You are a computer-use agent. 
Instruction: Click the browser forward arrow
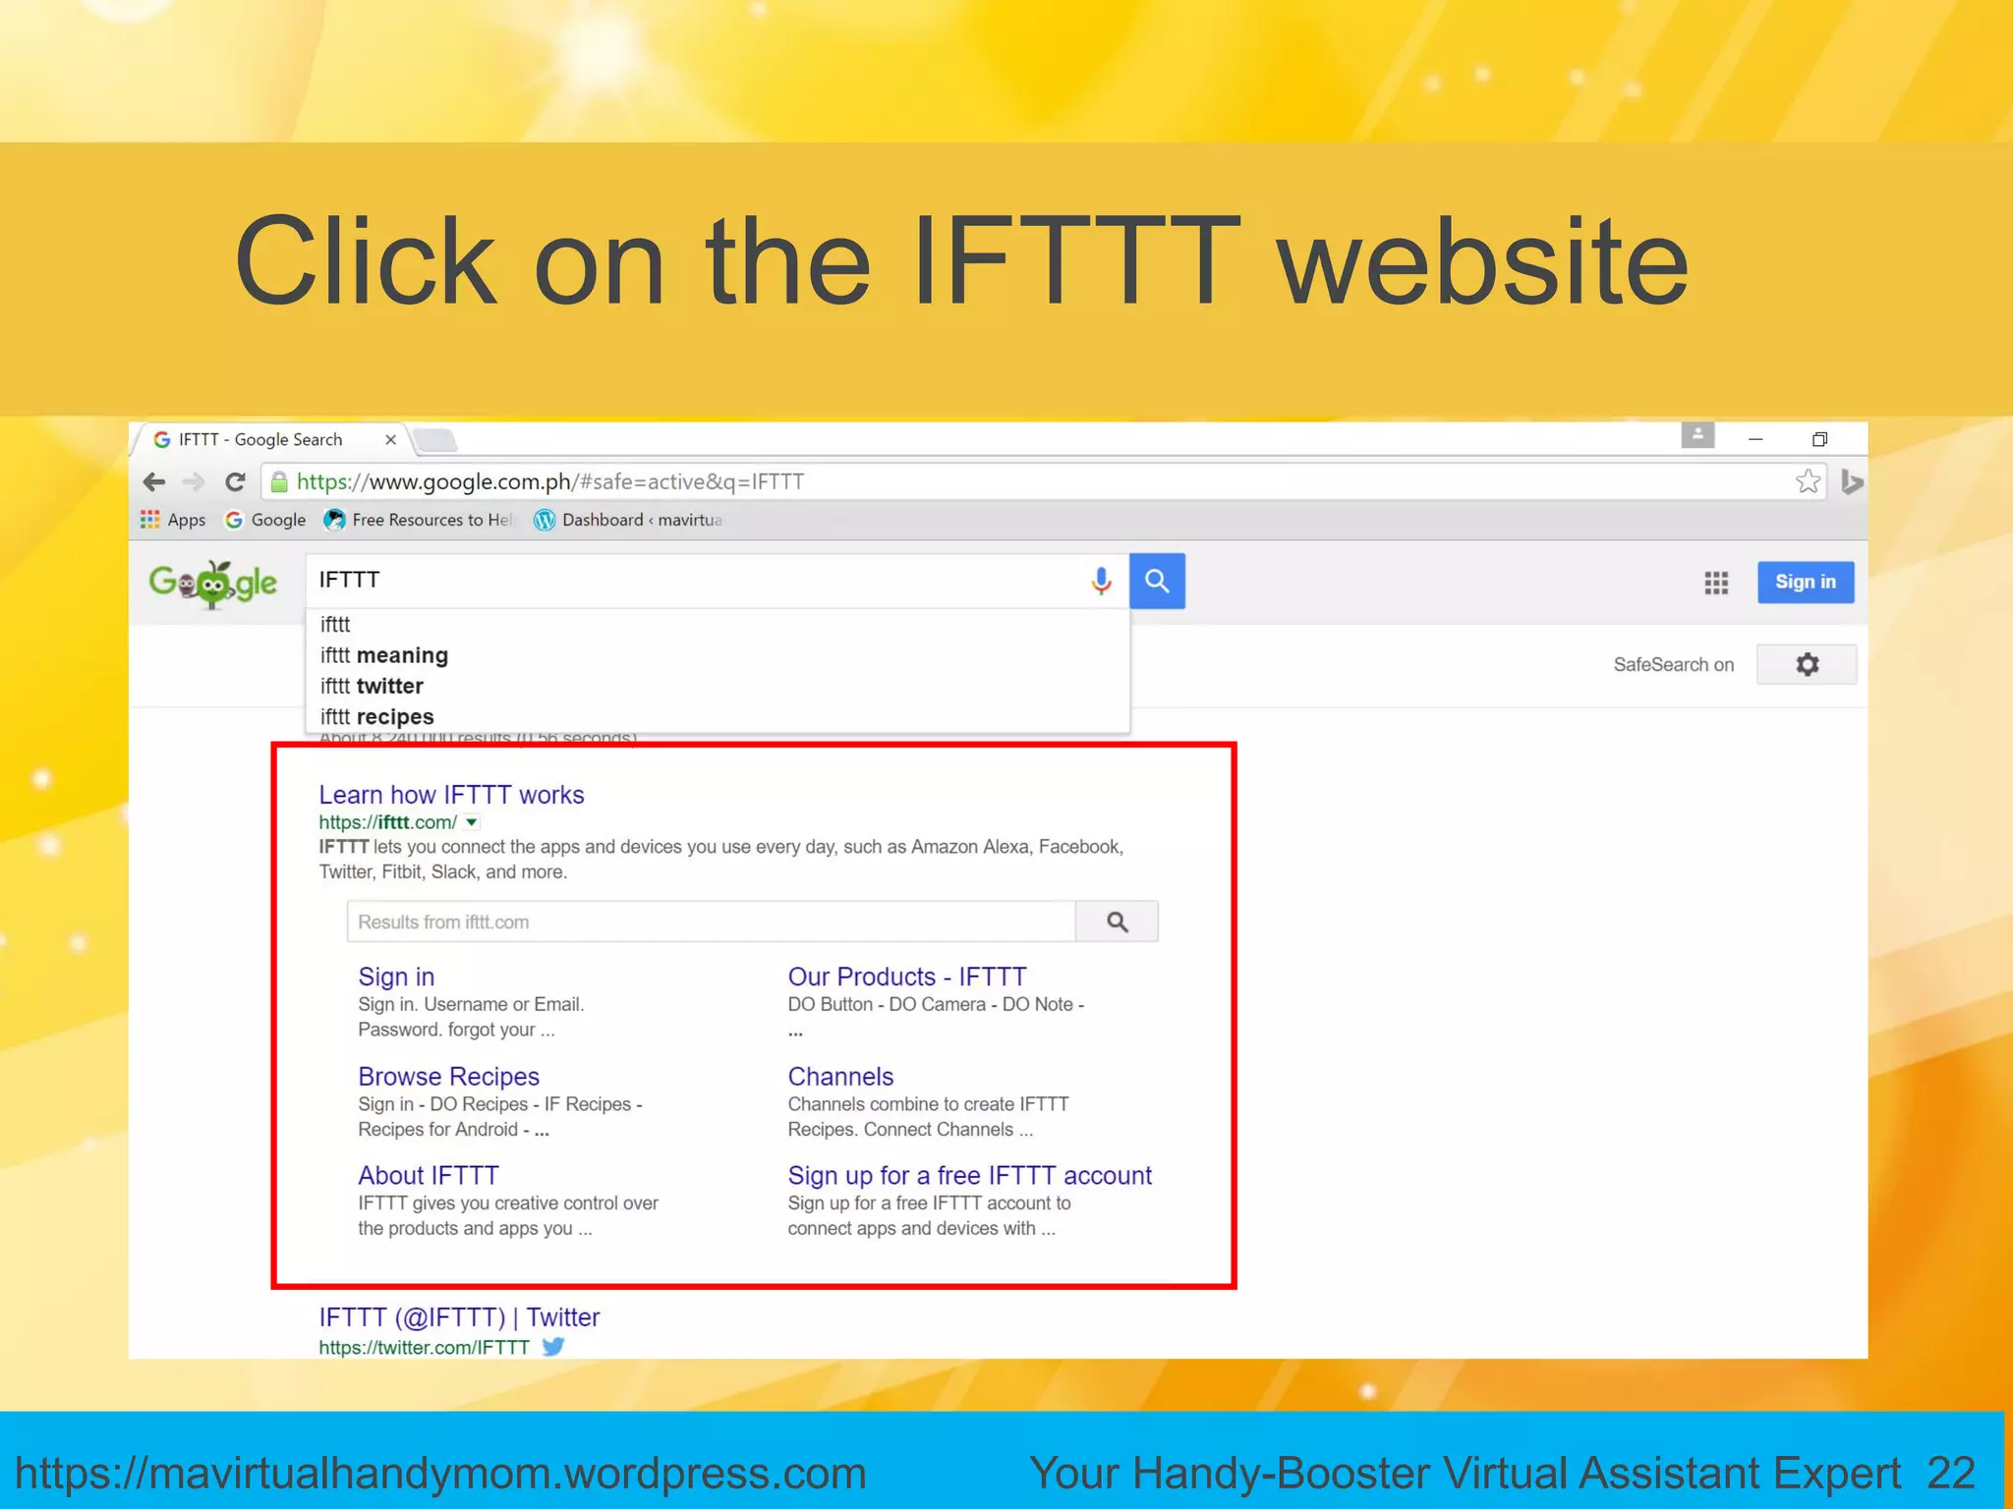click(194, 481)
